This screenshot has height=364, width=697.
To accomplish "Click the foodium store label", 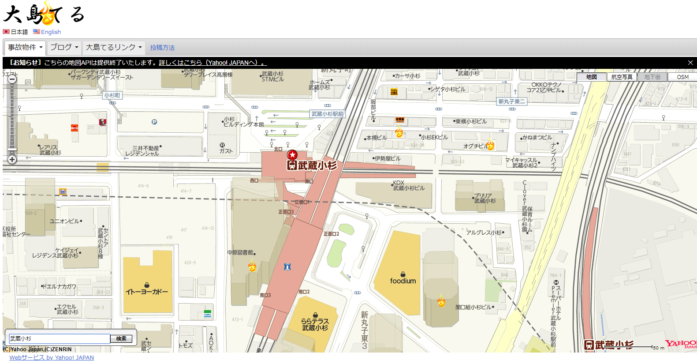I will pyautogui.click(x=403, y=281).
